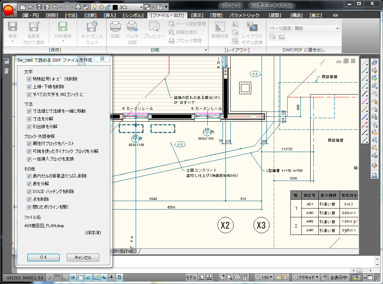Open quick access toolbar customize dropdown
The height and width of the screenshot is (284, 383).
[x=166, y=7]
